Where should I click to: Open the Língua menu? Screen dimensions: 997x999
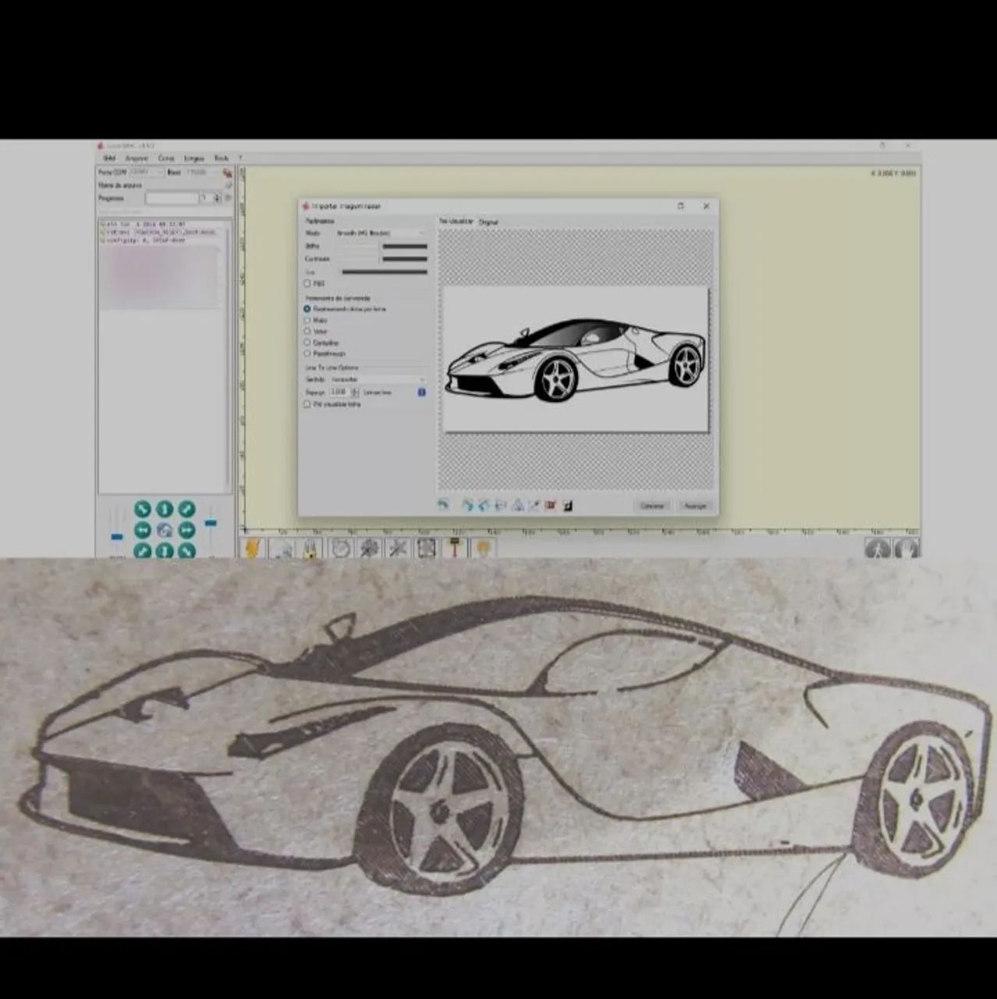click(193, 158)
